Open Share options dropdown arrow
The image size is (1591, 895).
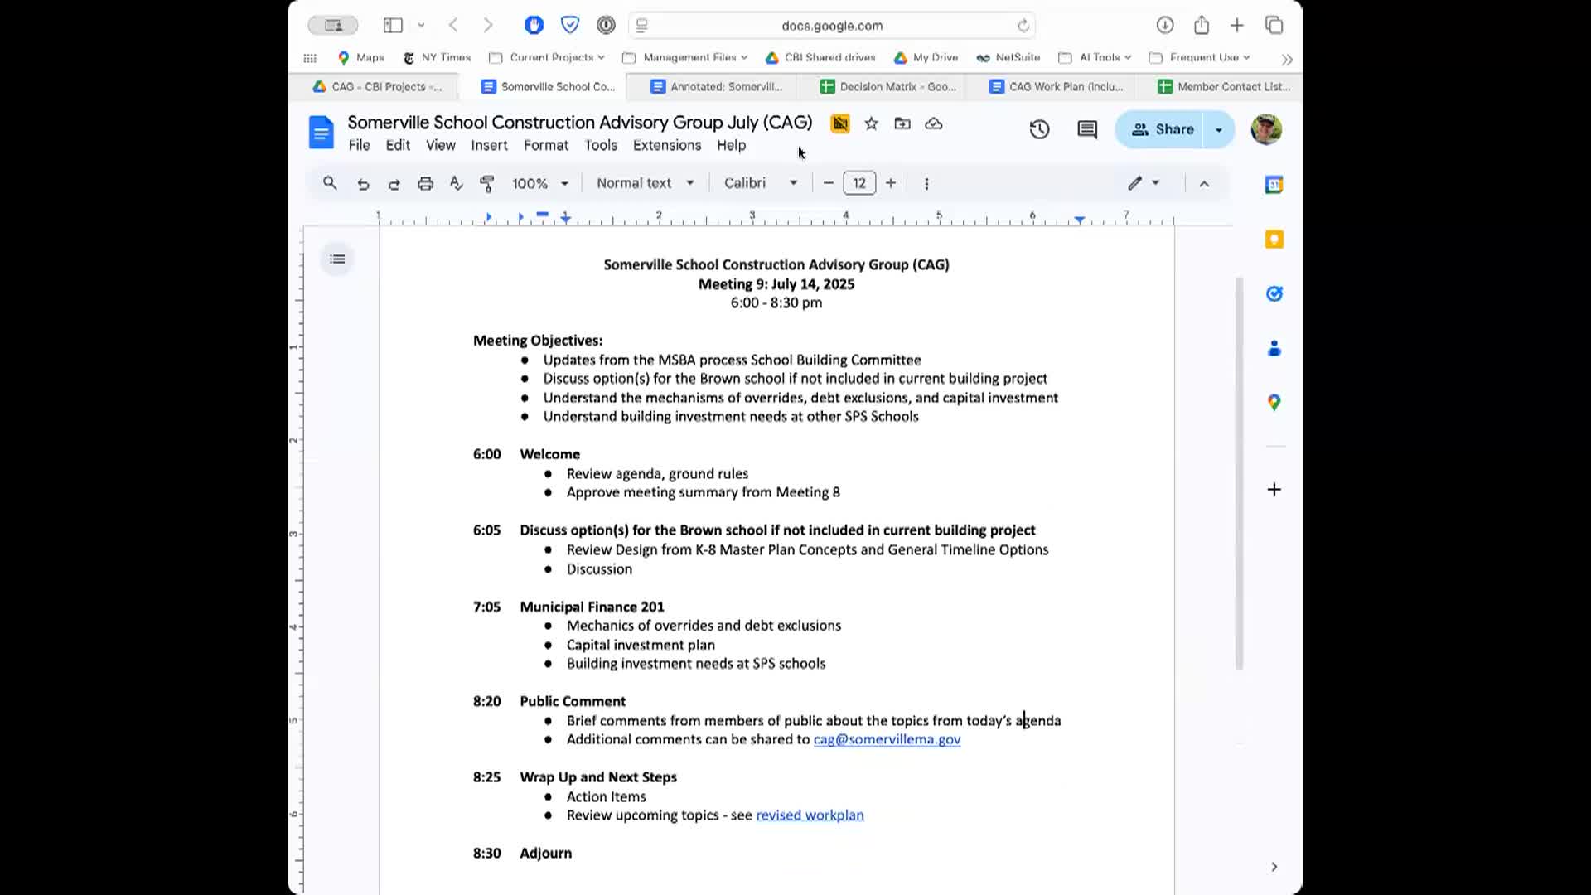click(x=1219, y=130)
